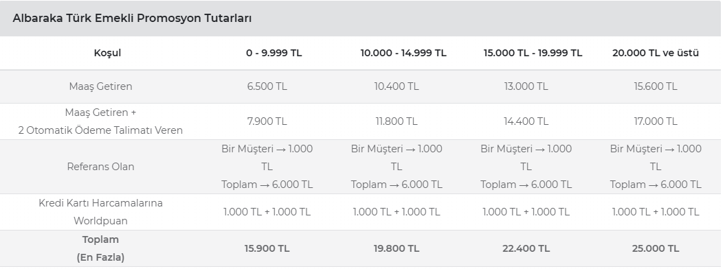Click the 0 - 9.999 TL column header

(274, 53)
